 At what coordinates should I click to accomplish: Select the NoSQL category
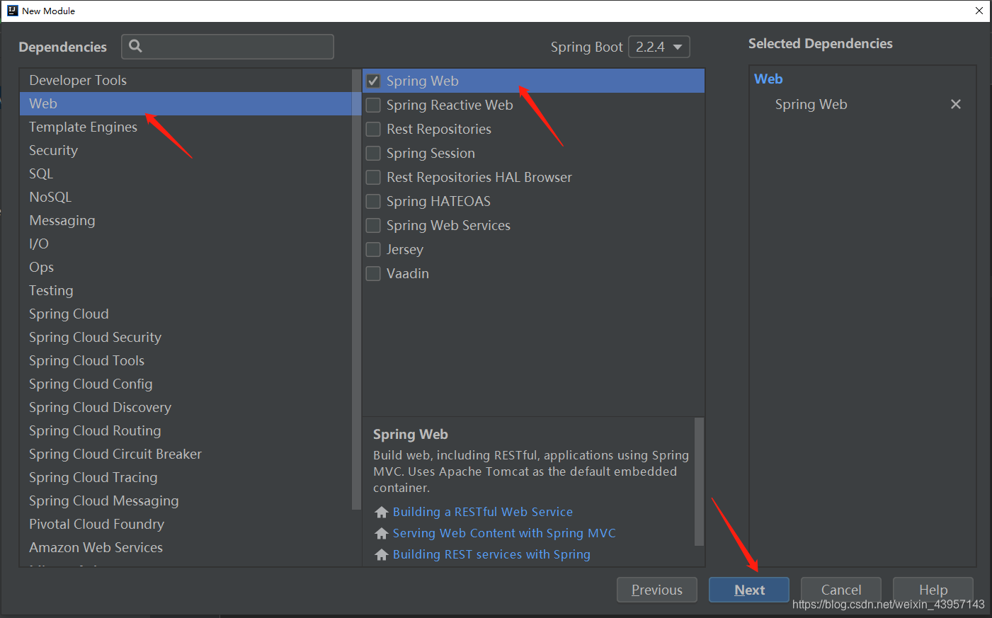click(x=186, y=197)
